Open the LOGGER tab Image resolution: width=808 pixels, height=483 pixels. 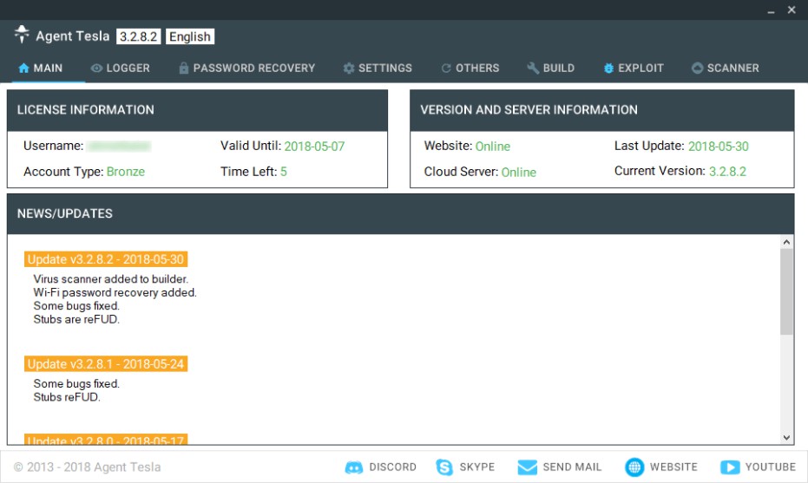(x=120, y=68)
